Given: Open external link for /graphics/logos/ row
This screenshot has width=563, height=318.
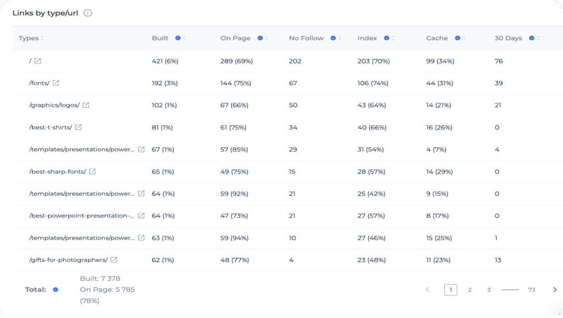Looking at the screenshot, I should pos(86,105).
